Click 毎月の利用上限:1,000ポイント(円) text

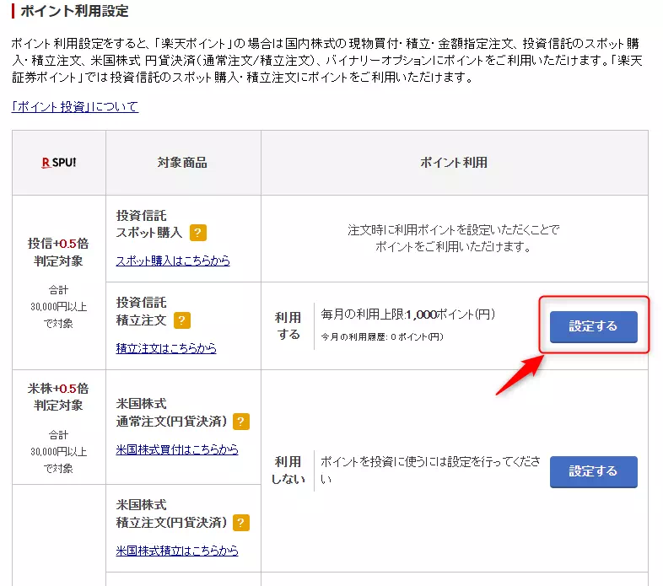tap(407, 315)
